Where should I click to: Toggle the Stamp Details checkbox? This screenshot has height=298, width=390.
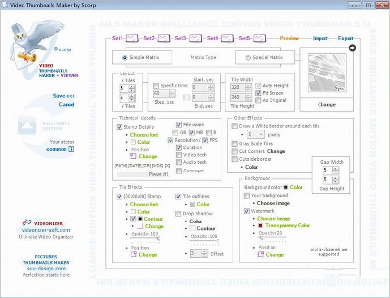tap(119, 127)
